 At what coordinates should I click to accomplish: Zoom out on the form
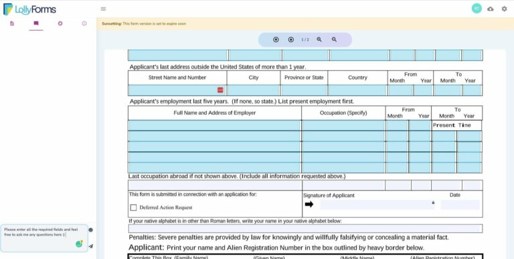334,39
